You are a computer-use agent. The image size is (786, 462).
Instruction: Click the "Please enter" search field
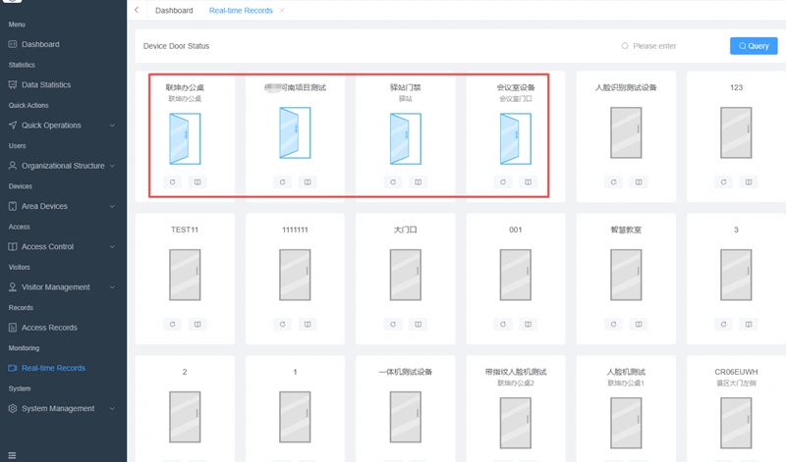673,46
